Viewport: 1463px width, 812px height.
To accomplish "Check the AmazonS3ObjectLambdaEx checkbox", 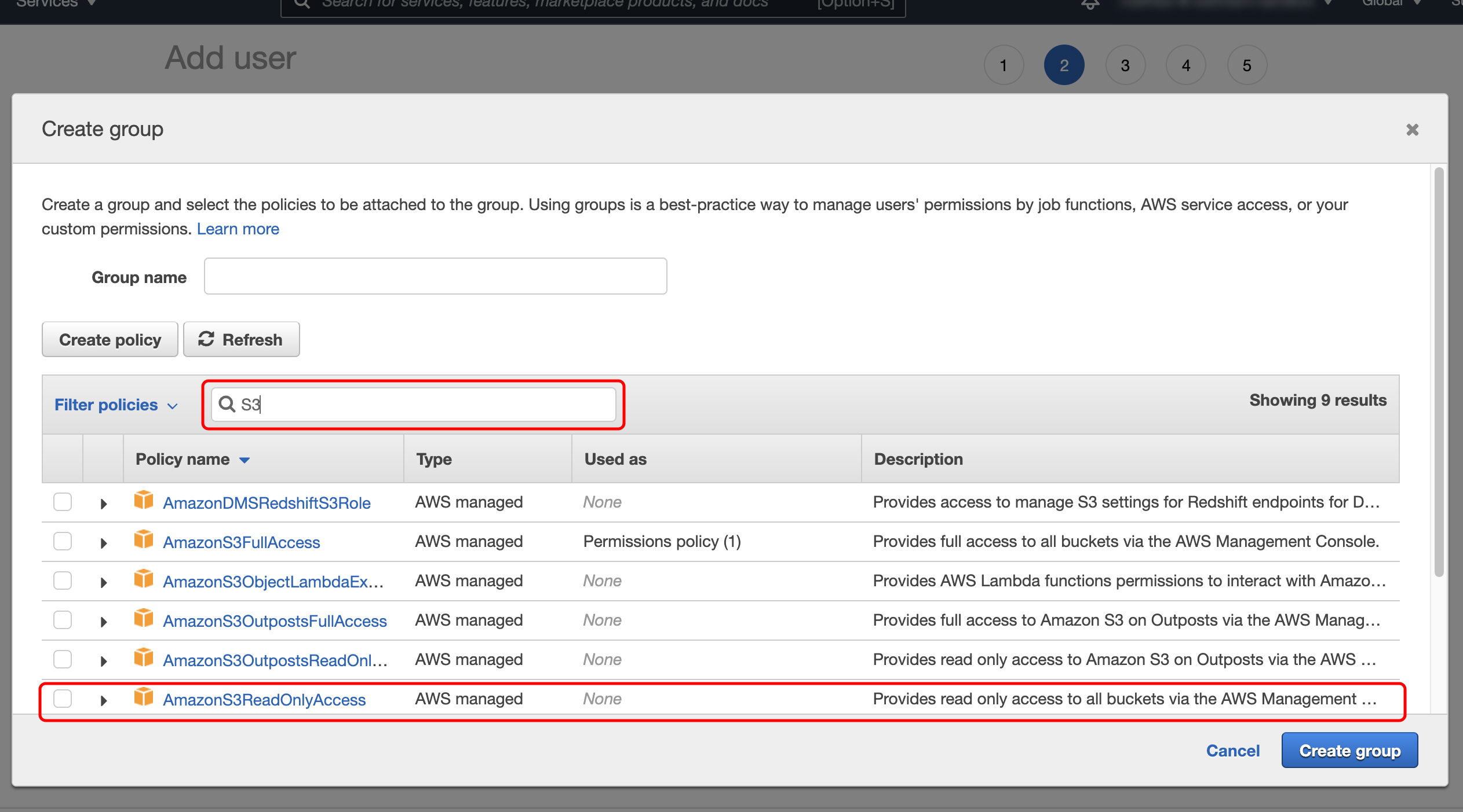I will click(63, 580).
